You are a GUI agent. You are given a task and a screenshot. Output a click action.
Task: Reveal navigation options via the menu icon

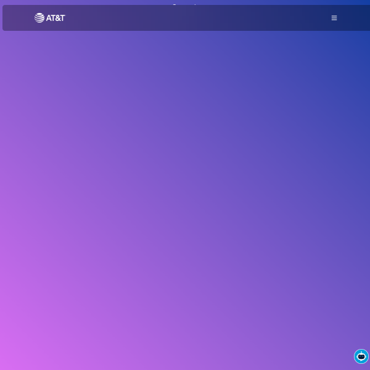coord(334,18)
